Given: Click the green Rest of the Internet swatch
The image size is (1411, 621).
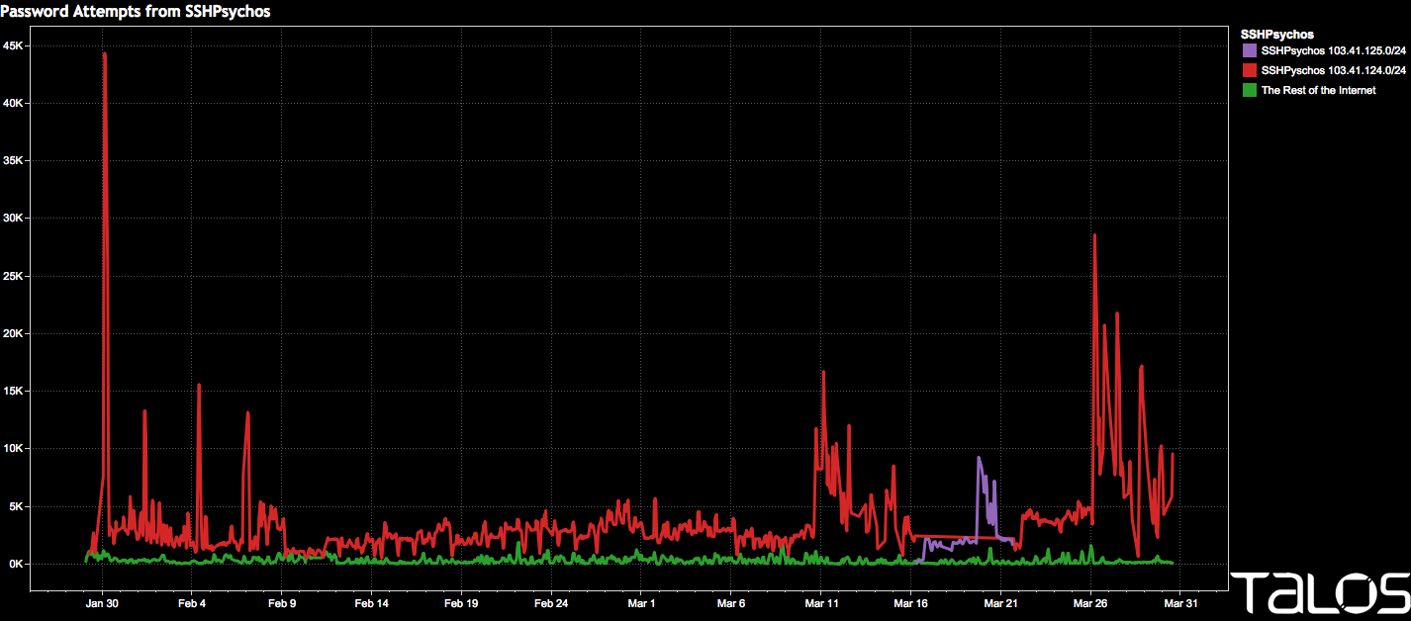Looking at the screenshot, I should click(1250, 90).
